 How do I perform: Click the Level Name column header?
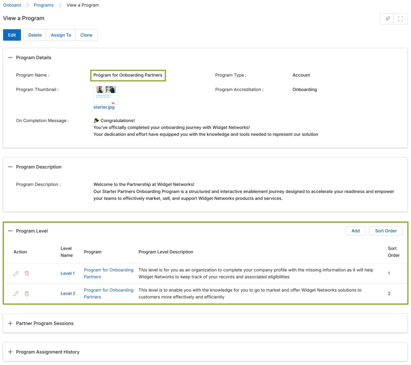[67, 252]
